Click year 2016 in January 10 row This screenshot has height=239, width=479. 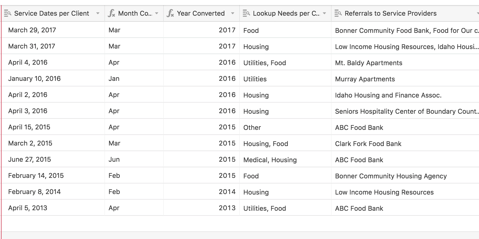(201, 78)
